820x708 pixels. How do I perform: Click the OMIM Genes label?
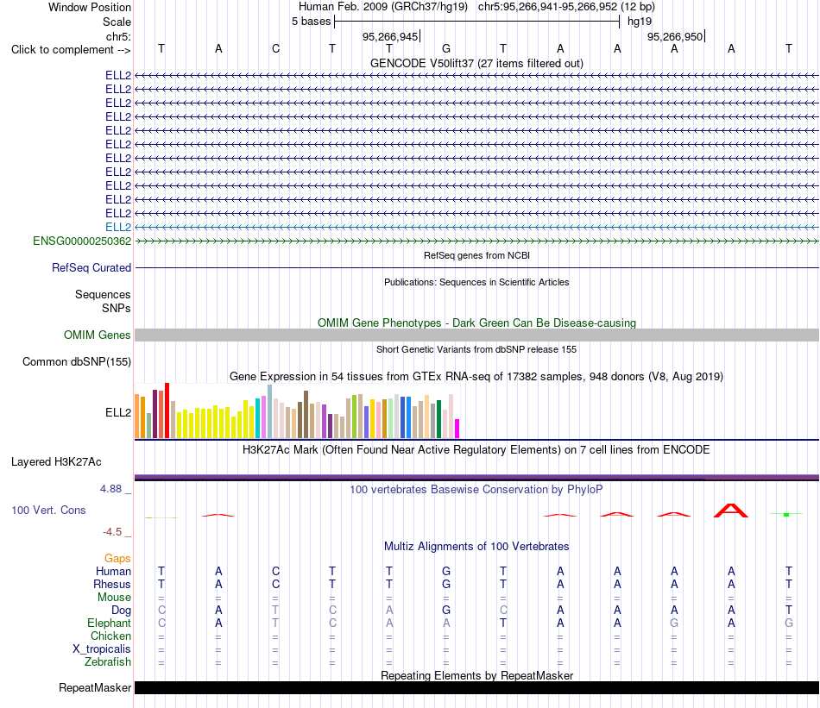[97, 335]
